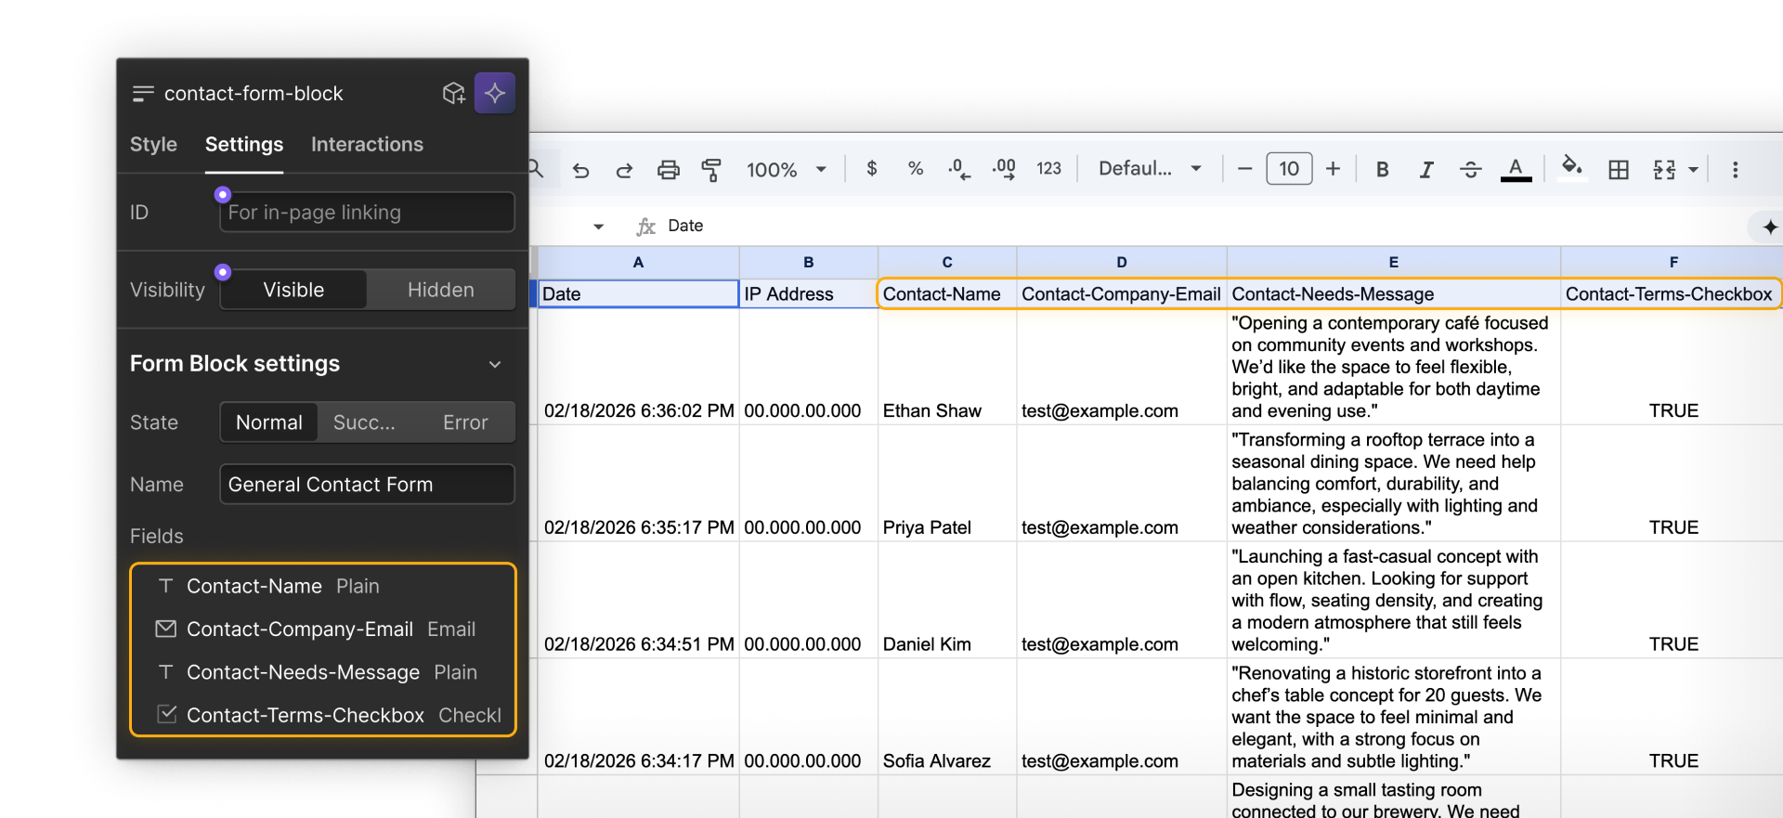Screen dimensions: 1783x818
Task: Format as currency with dollar icon
Action: [x=871, y=169]
